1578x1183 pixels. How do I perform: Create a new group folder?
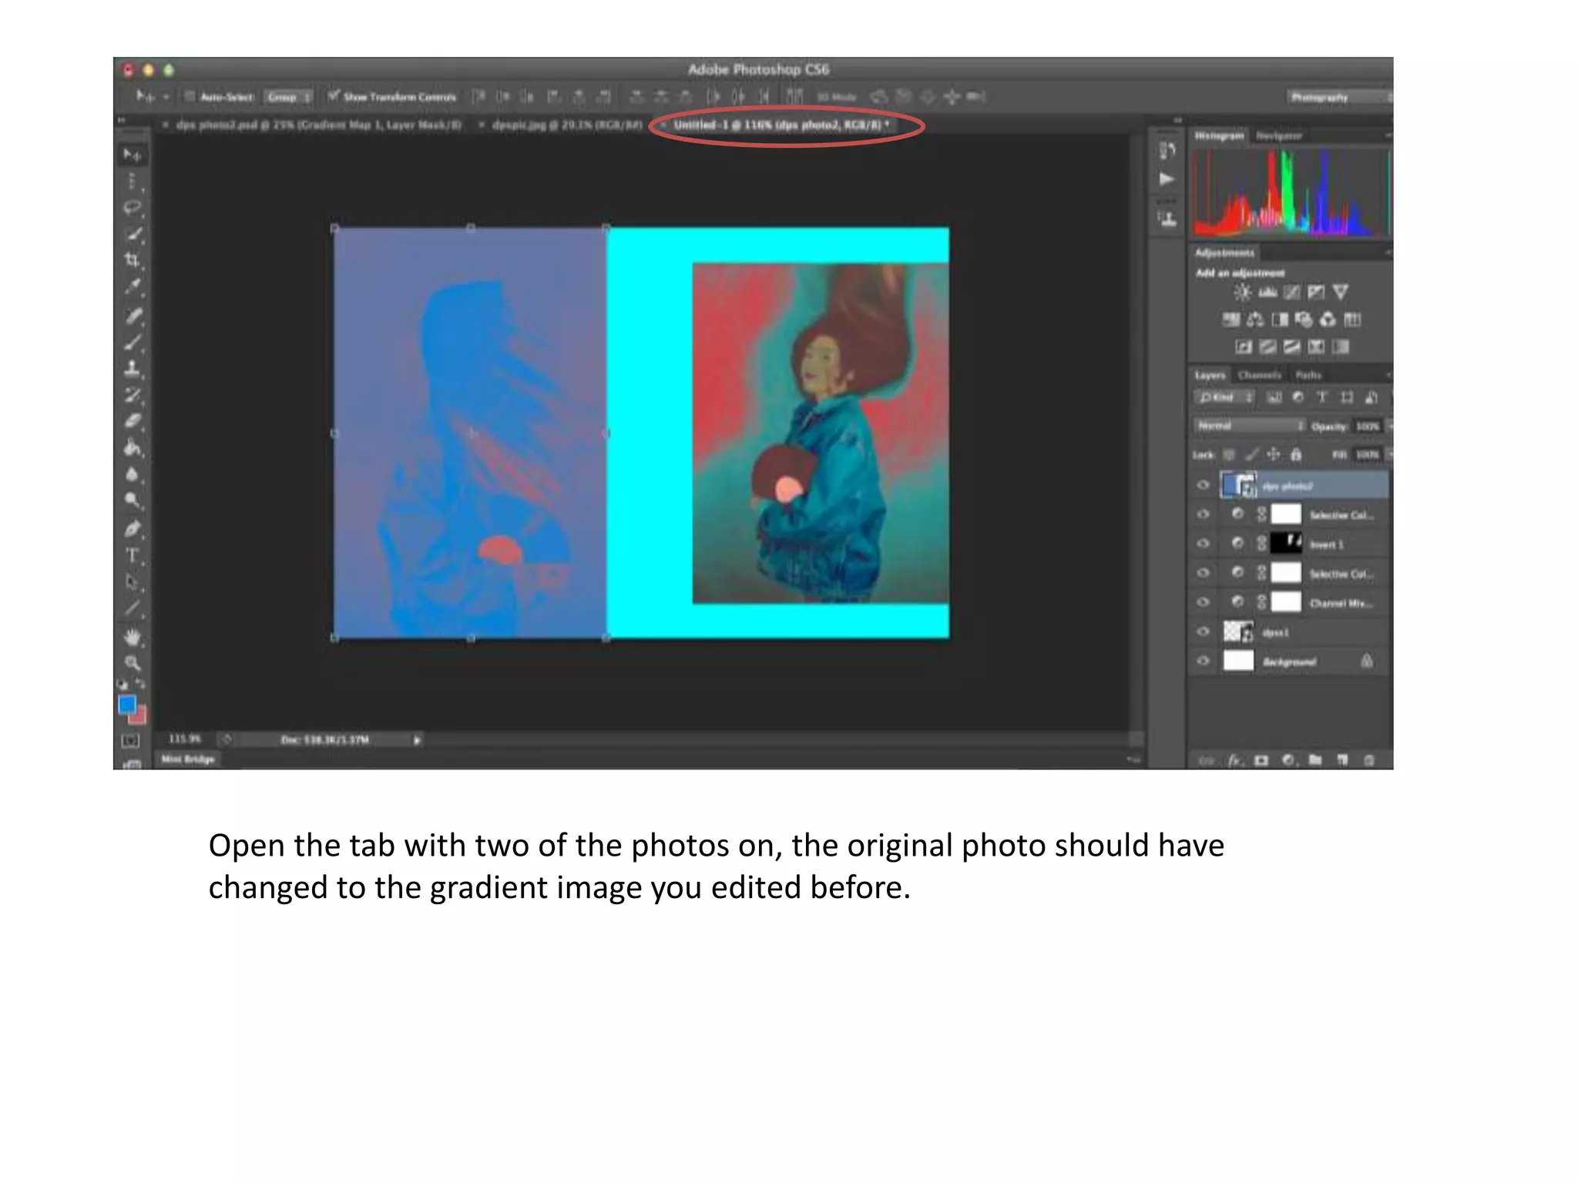click(1315, 760)
